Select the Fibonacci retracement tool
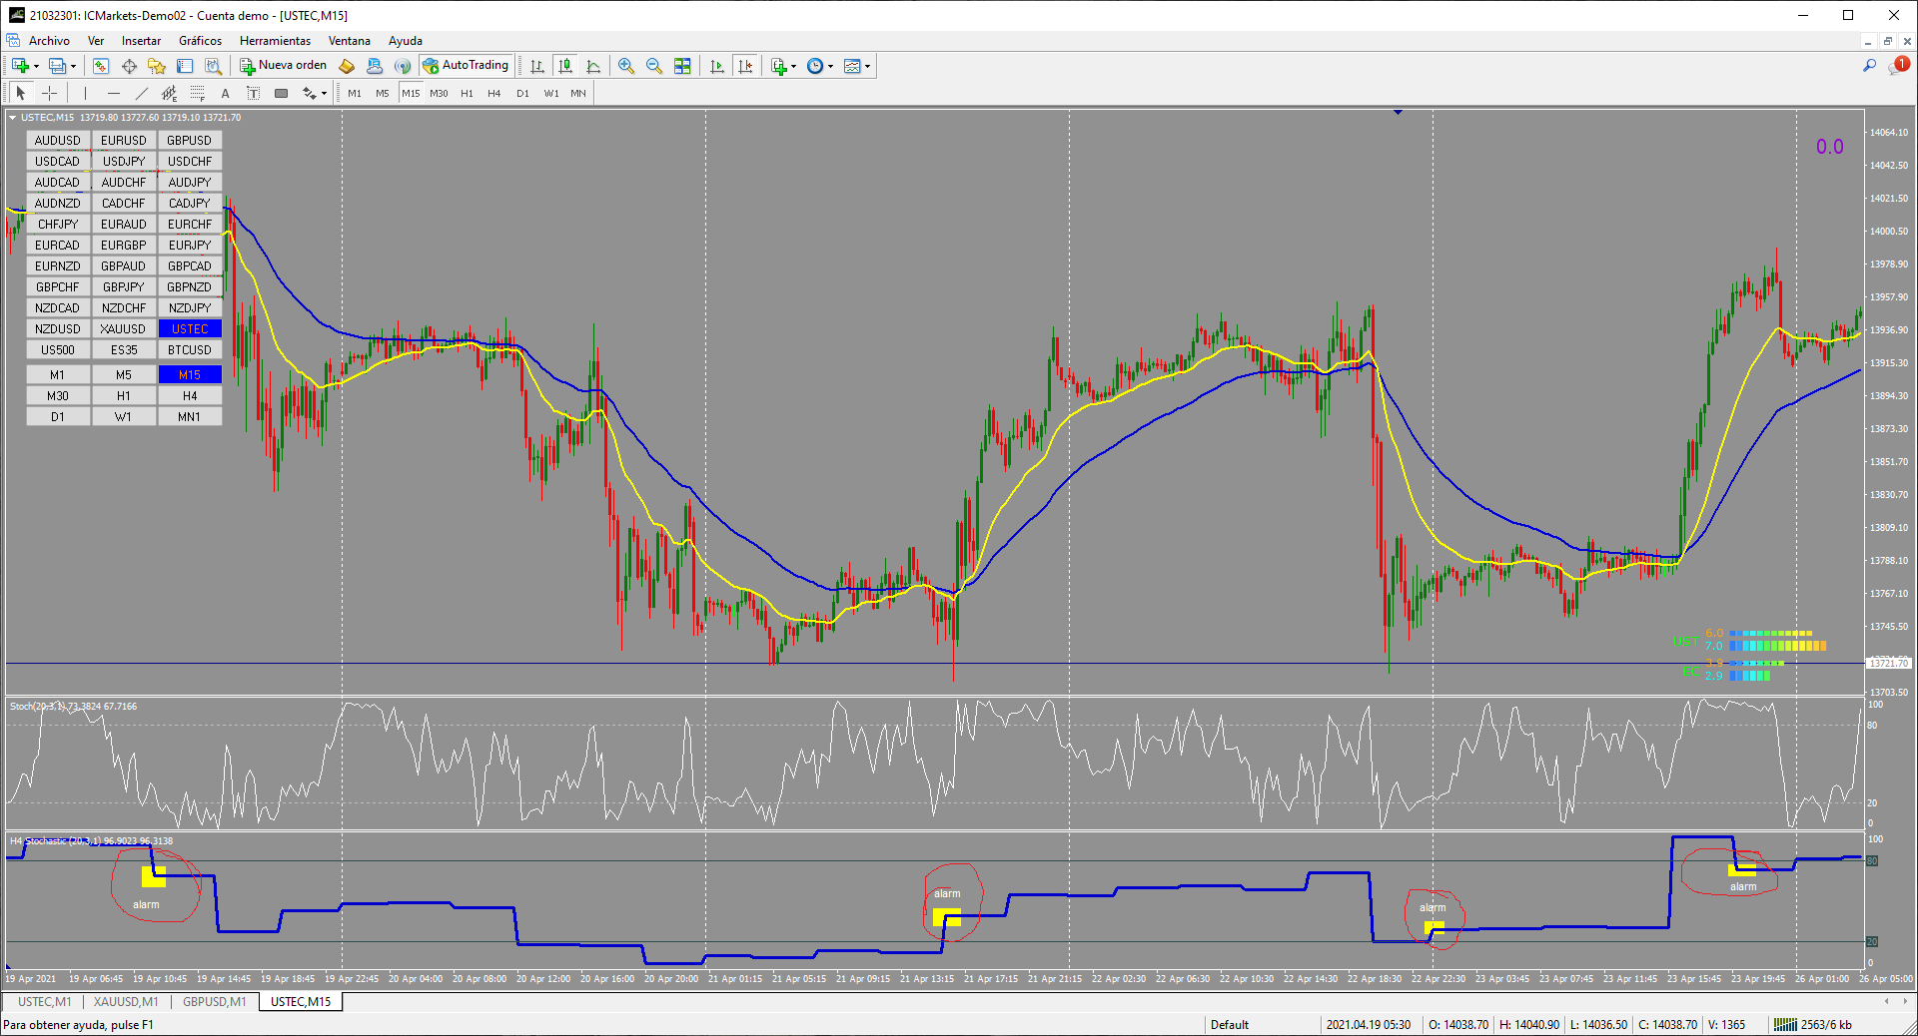The width and height of the screenshot is (1918, 1036). pos(198,93)
